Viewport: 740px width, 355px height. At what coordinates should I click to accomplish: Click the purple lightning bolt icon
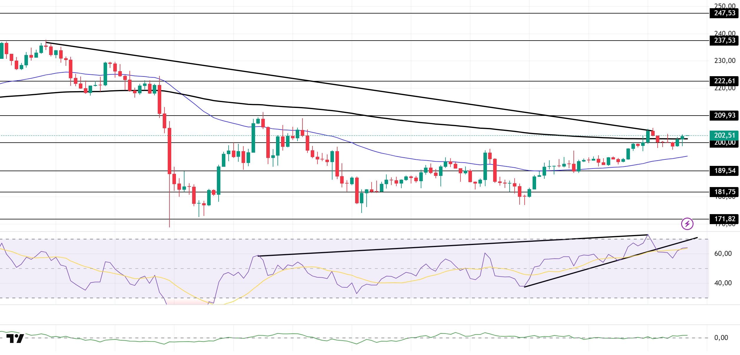[x=687, y=224]
